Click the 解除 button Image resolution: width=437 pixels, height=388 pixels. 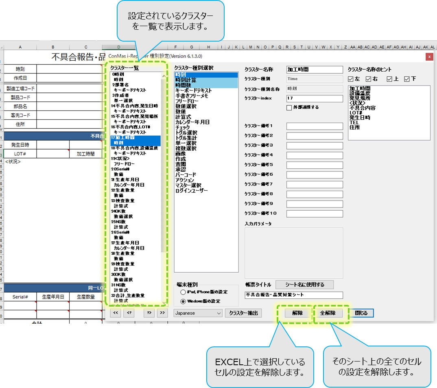tap(297, 313)
